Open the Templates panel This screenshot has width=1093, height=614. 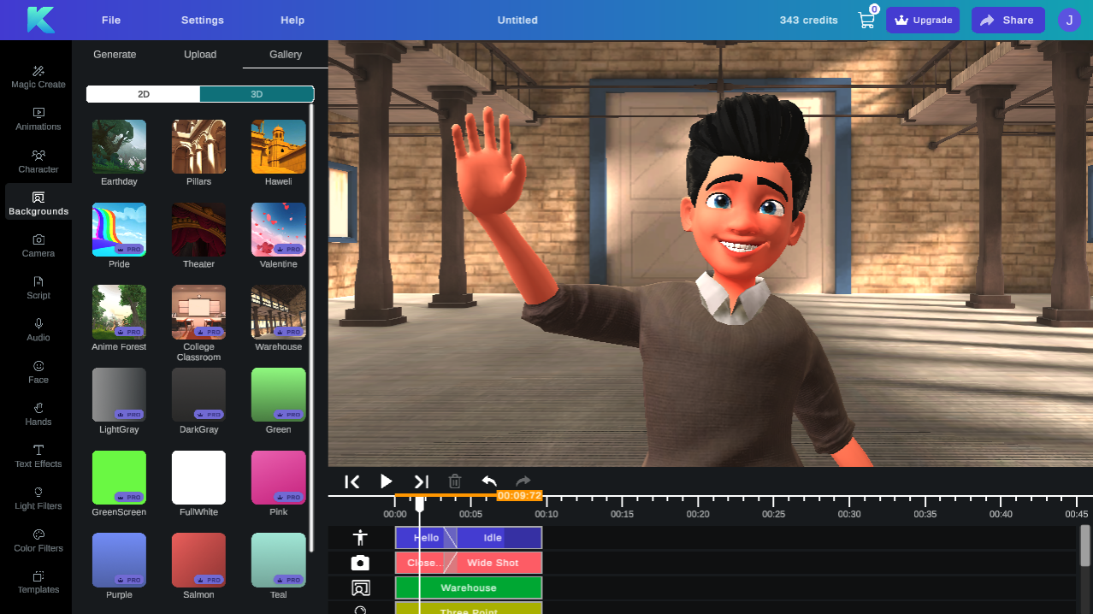pos(38,583)
